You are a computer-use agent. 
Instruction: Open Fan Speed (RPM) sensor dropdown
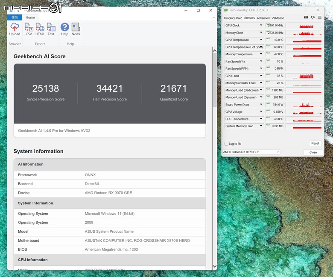coord(261,69)
